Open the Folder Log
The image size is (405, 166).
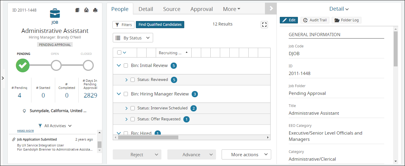(x=346, y=20)
